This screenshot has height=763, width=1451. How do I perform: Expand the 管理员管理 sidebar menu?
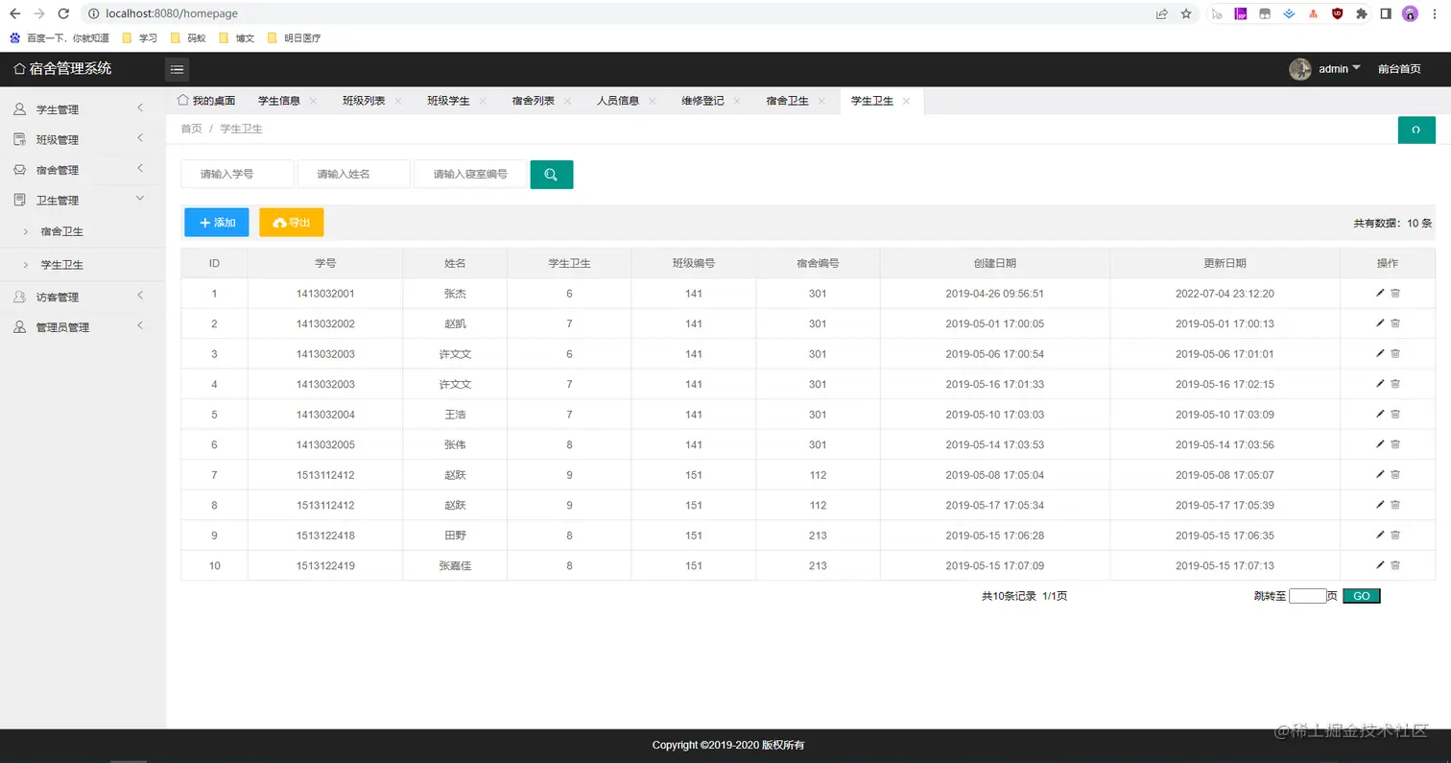coord(83,326)
